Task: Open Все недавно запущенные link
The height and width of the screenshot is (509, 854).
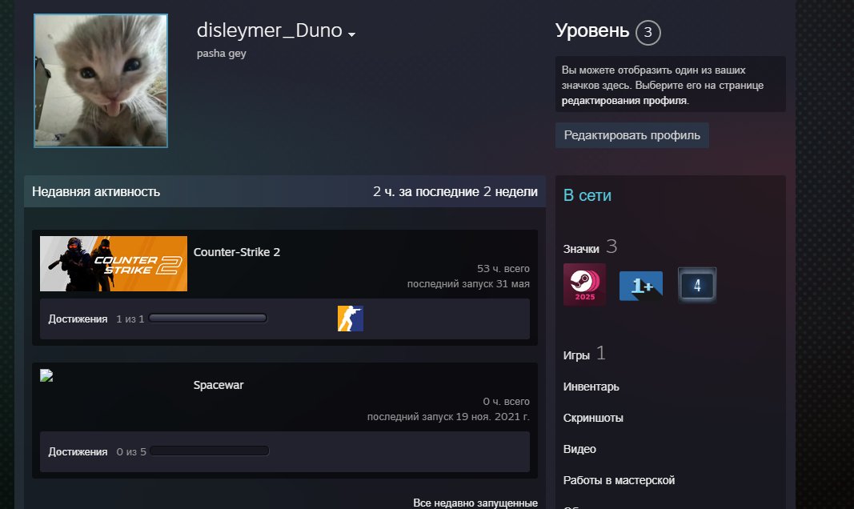Action: [475, 503]
